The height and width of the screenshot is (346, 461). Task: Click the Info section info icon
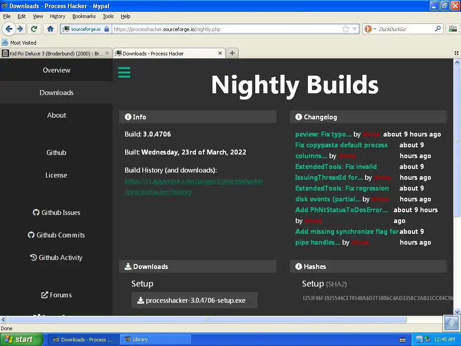click(x=128, y=117)
